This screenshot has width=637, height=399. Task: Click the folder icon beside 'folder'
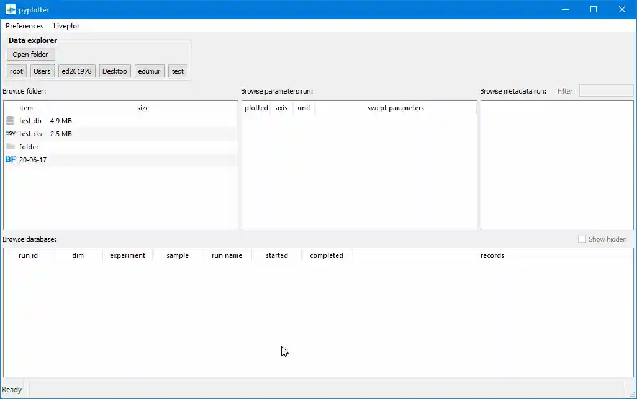pos(10,147)
